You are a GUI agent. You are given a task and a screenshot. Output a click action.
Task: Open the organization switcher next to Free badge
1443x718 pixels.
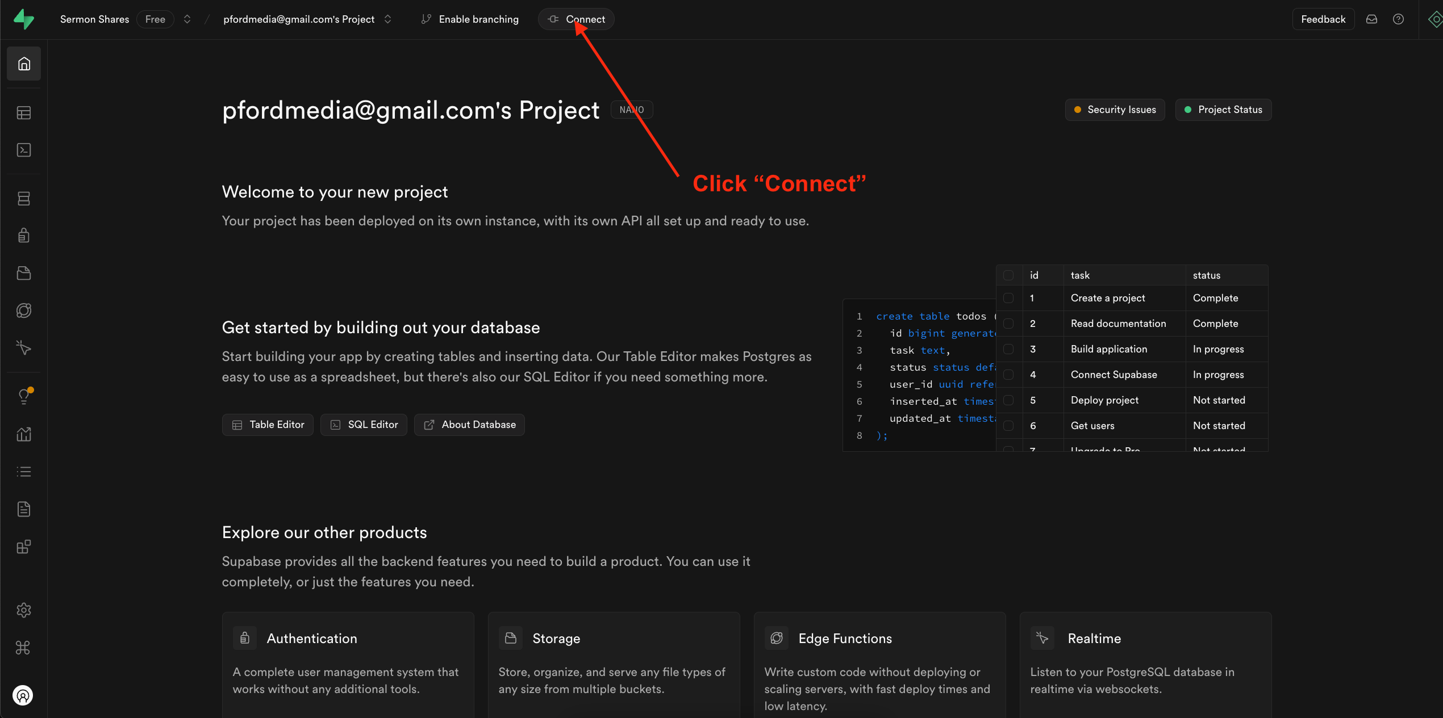[x=187, y=19]
